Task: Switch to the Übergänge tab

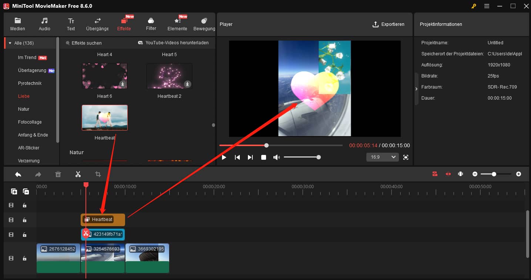Action: [97, 24]
